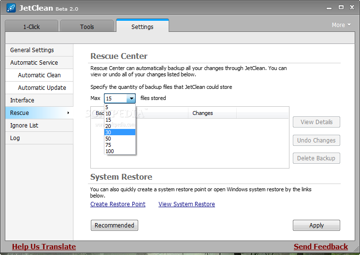Screen dimensions: 360x255
Task: Click the JetClean rocket logo icon
Action: [x=11, y=8]
